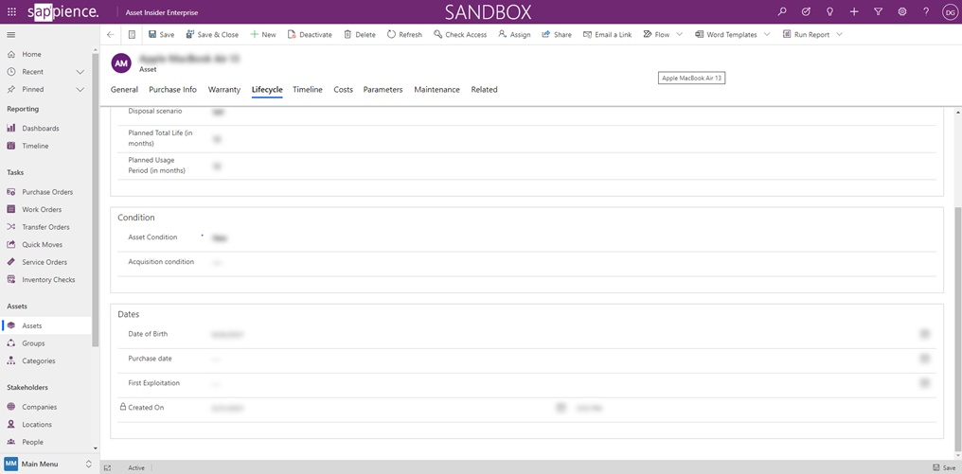Expand the Recent section chevron

(80, 72)
